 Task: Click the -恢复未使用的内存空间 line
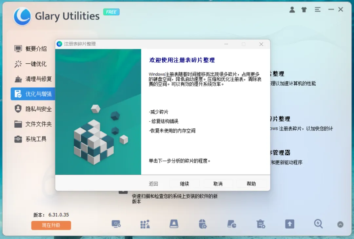172,131
